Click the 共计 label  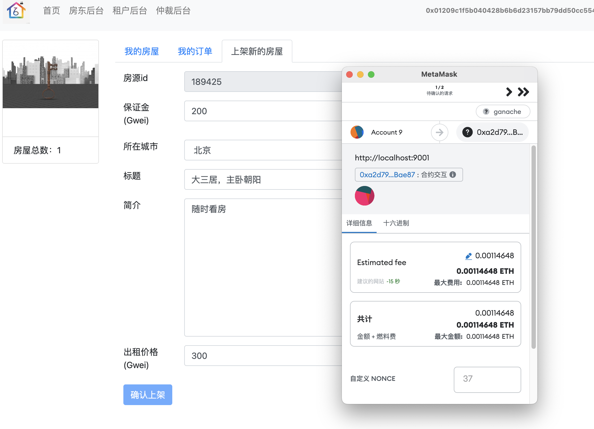tap(364, 319)
